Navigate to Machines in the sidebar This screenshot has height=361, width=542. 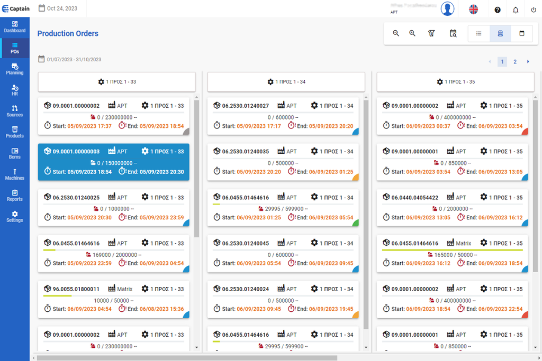click(15, 174)
